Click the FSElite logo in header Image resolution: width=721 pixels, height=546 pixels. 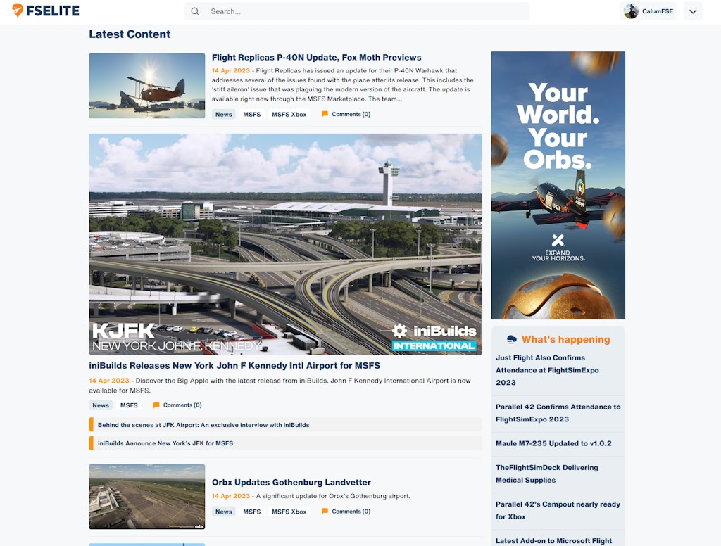click(x=46, y=11)
